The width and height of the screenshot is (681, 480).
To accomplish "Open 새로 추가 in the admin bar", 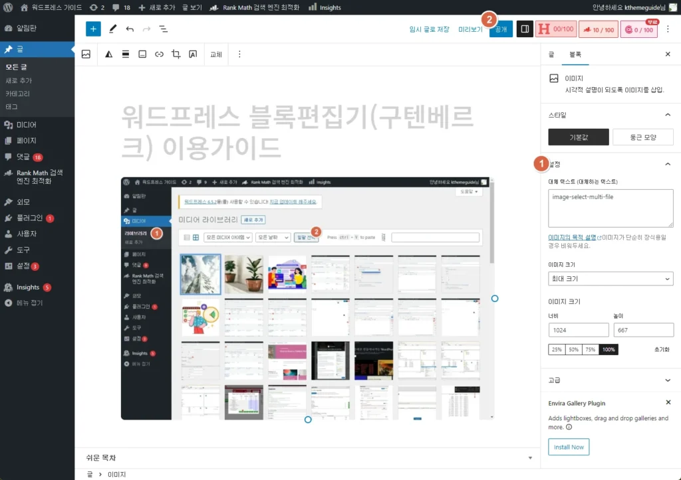I will point(156,7).
